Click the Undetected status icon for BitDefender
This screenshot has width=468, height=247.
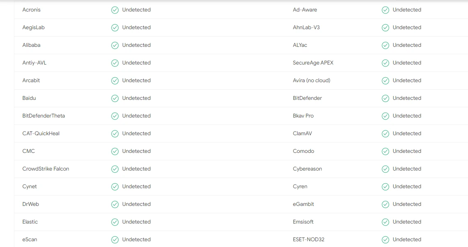pyautogui.click(x=385, y=98)
